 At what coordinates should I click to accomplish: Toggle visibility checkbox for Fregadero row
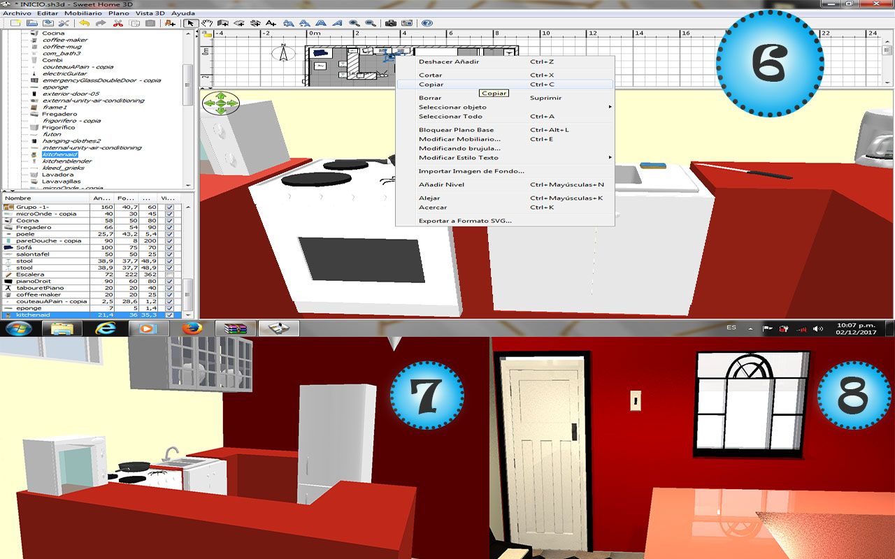pyautogui.click(x=169, y=228)
